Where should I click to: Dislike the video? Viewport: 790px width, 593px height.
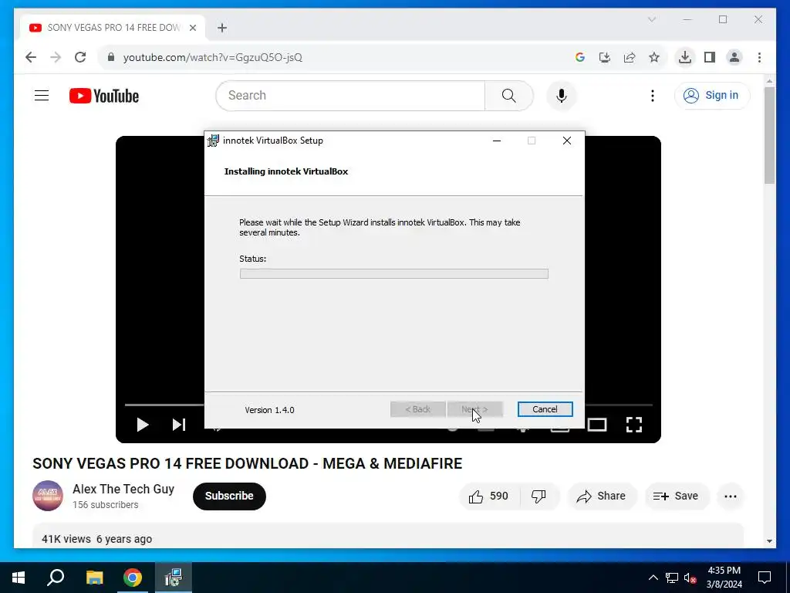(538, 496)
